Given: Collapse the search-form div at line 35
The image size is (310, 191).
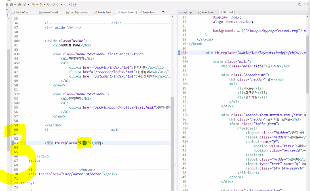Looking at the screenshot, I should pyautogui.click(x=187, y=115).
